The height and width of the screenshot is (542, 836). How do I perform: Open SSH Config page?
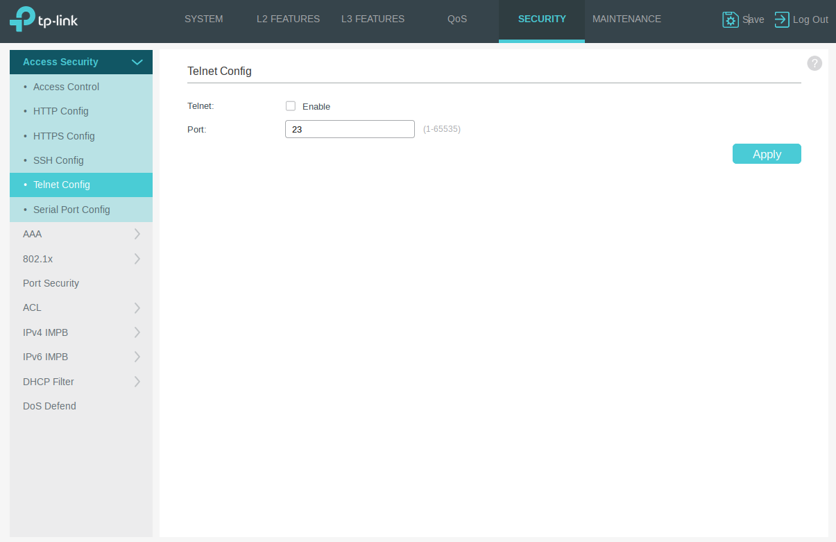(81, 160)
